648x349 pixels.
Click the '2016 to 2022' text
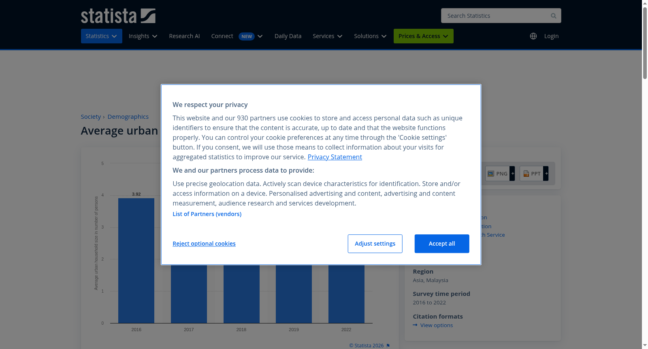(x=429, y=302)
